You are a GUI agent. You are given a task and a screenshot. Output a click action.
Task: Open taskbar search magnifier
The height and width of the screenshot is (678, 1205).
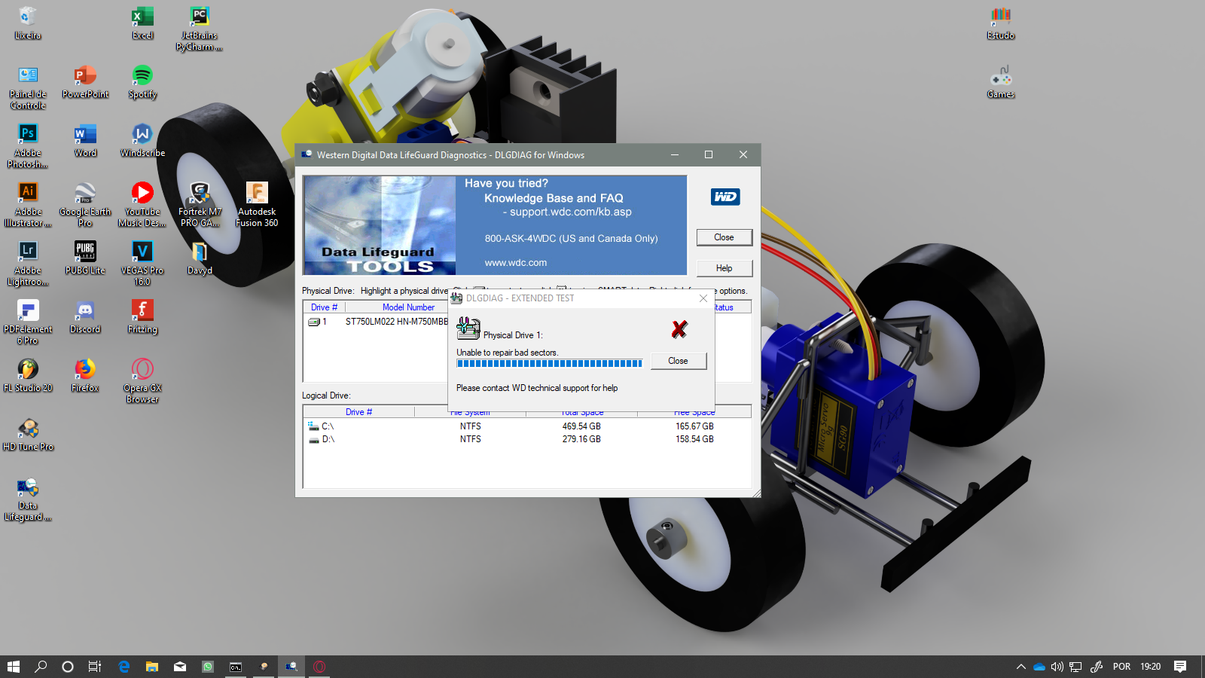point(41,667)
